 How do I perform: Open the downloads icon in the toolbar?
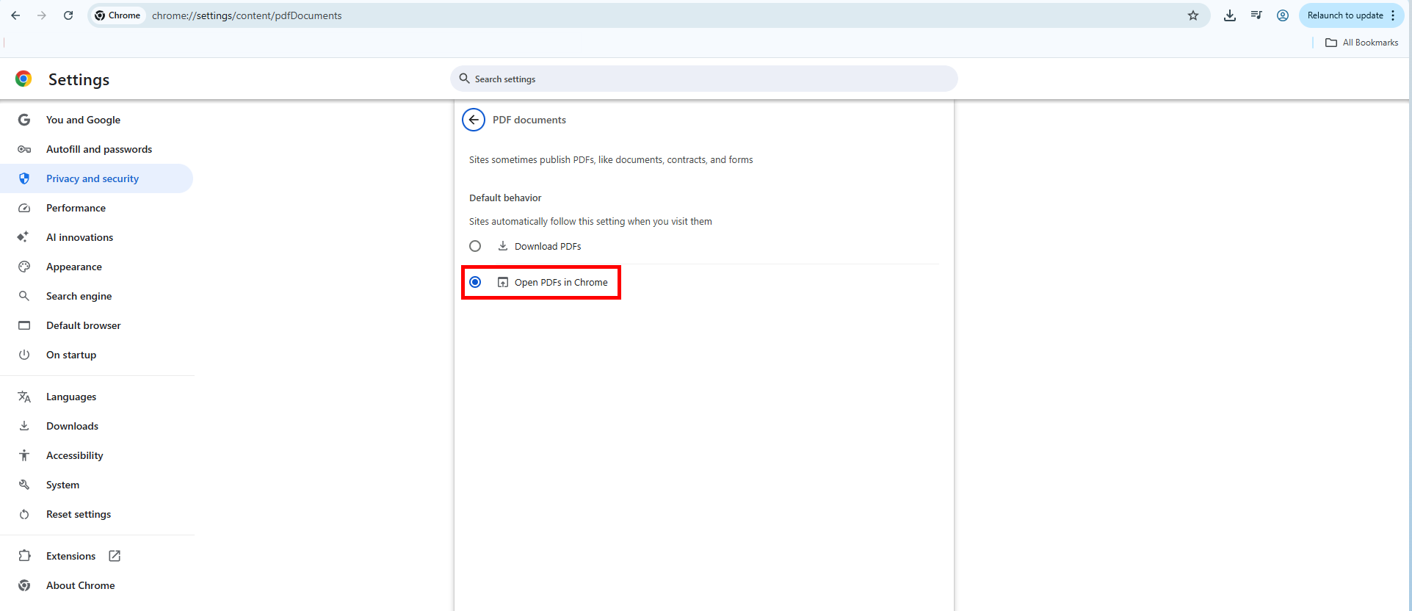click(1230, 15)
